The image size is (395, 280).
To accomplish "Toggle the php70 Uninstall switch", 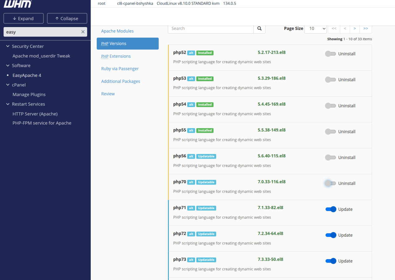I will click(330, 184).
